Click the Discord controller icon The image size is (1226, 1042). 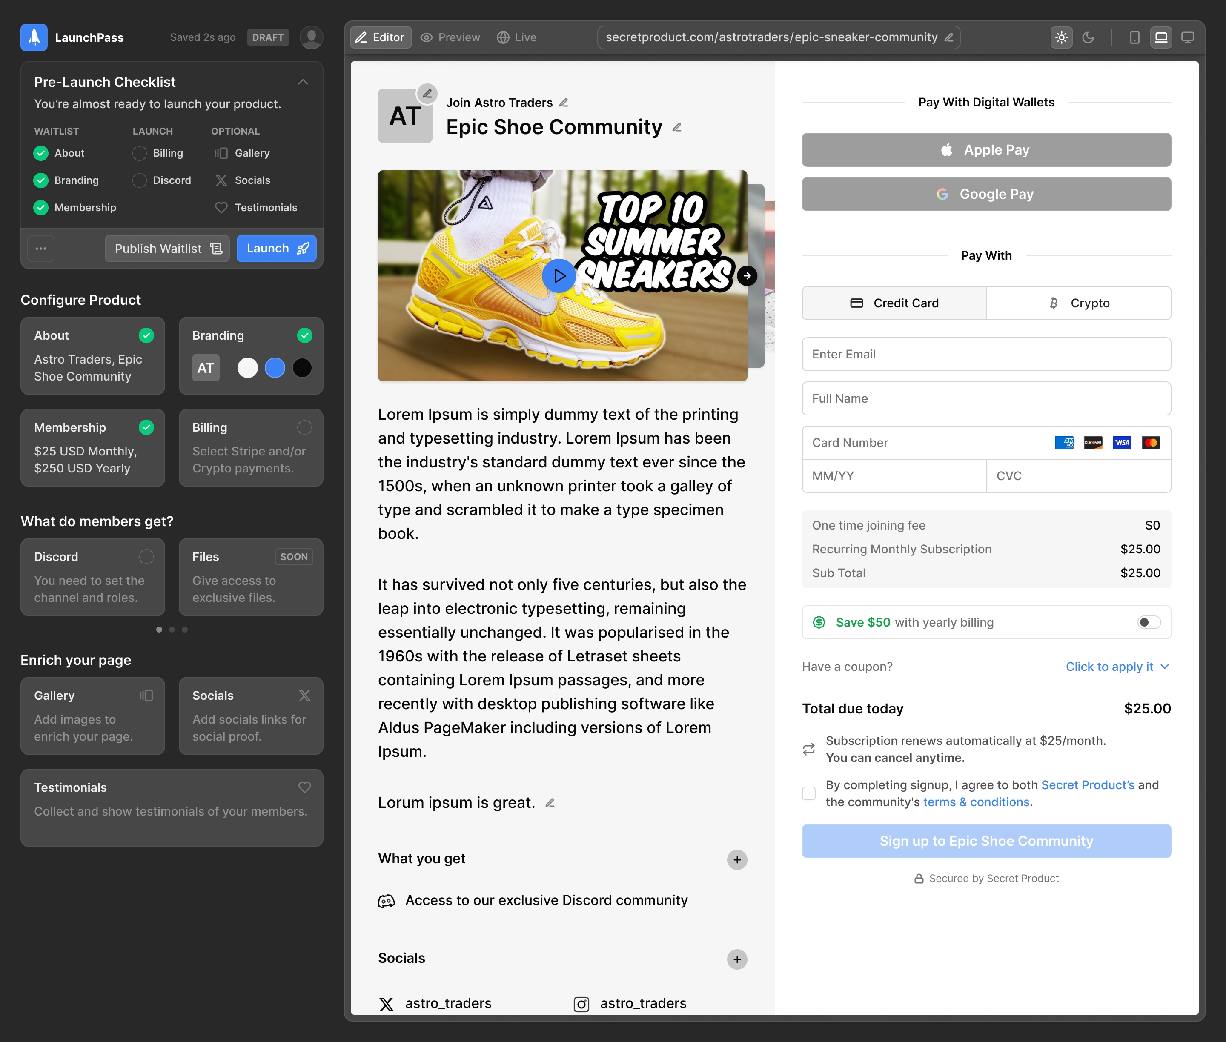(x=387, y=902)
